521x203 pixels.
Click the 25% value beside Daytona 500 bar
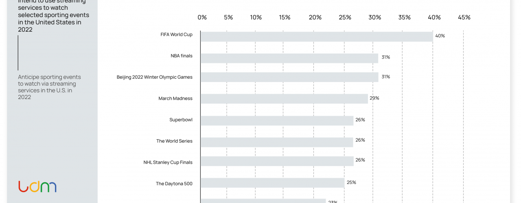[351, 182]
